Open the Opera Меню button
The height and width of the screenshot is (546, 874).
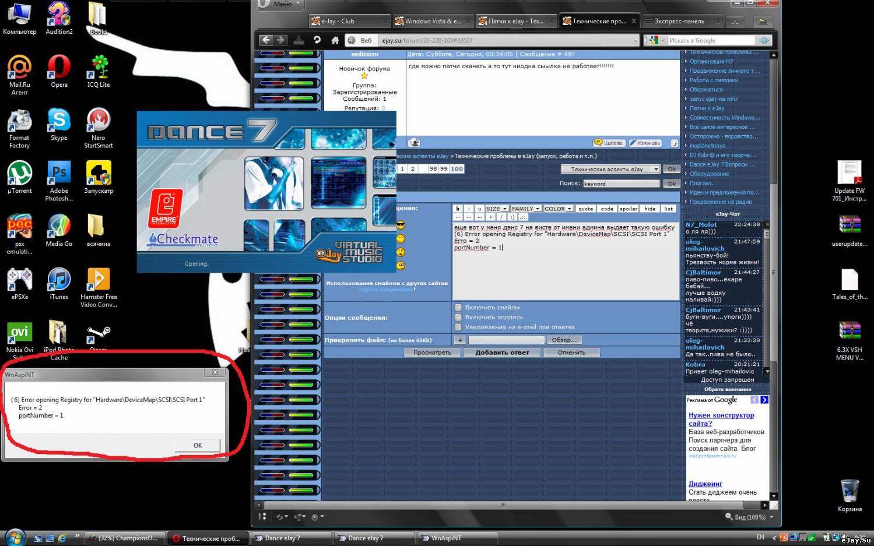coord(280,4)
